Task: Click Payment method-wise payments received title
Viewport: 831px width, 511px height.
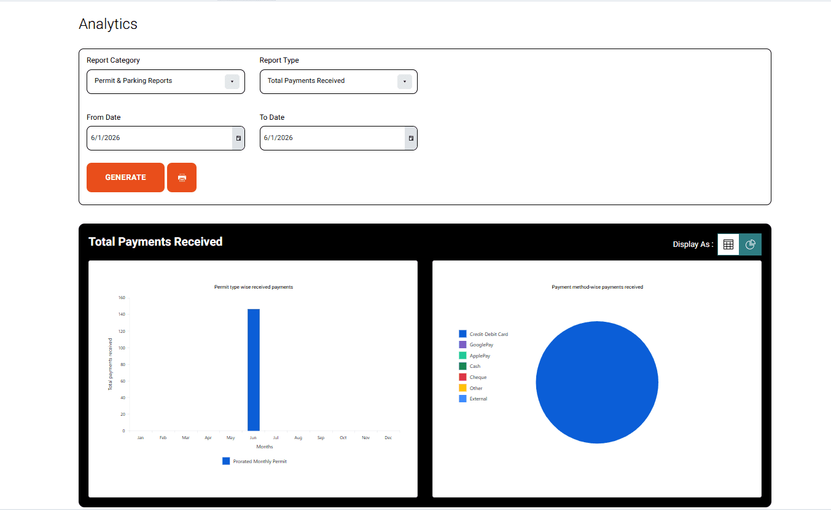Action: [x=597, y=287]
